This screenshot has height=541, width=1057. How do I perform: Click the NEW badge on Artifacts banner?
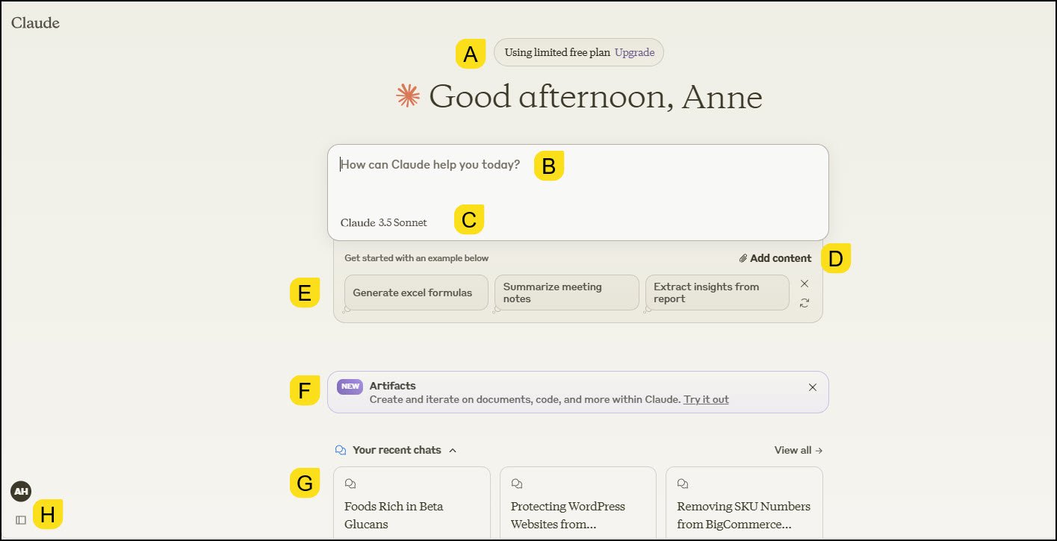[x=350, y=387]
